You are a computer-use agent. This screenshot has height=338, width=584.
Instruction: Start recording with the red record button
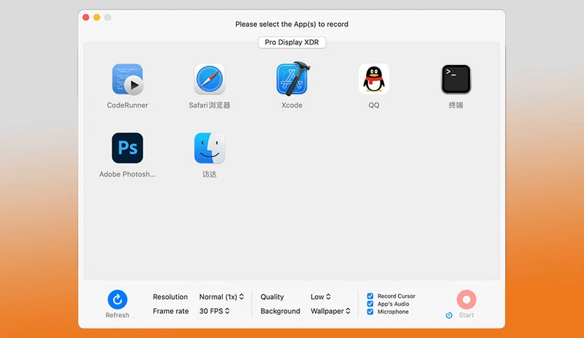tap(467, 300)
